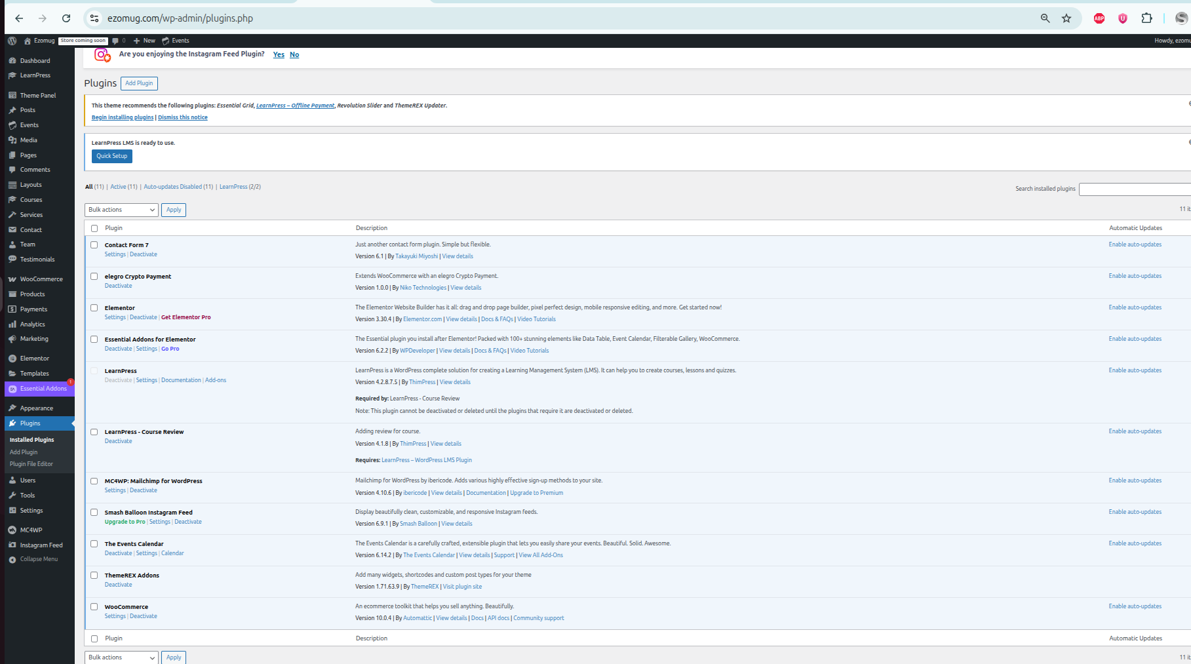Open Pages in the sidebar
Viewport: 1191px width, 664px height.
pos(28,155)
